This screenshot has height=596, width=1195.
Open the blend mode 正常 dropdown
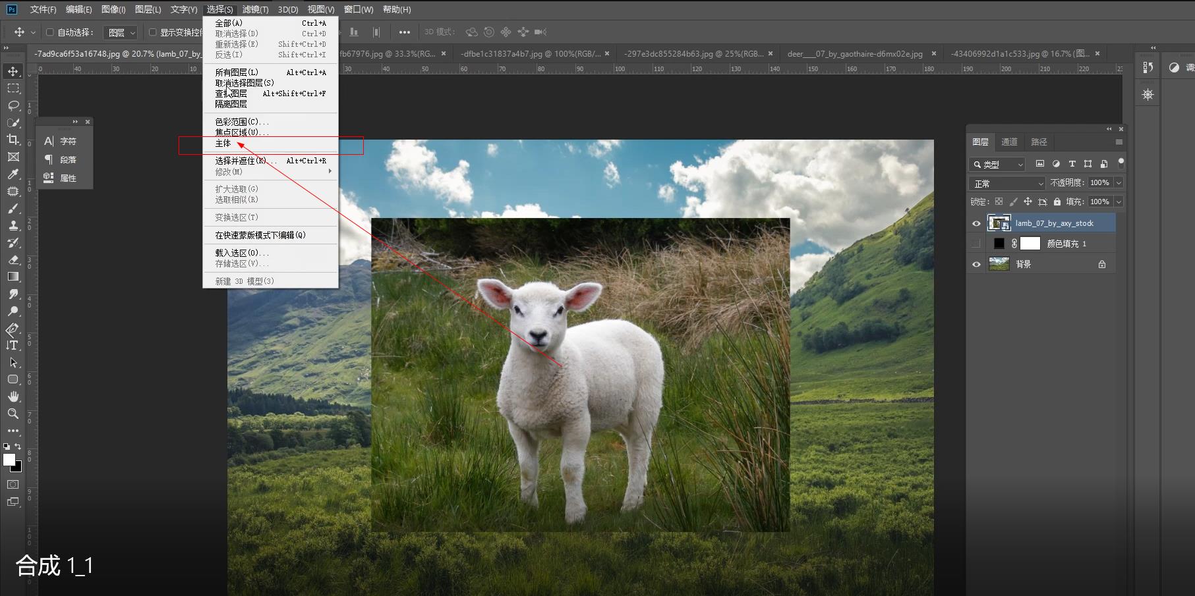pyautogui.click(x=1006, y=183)
